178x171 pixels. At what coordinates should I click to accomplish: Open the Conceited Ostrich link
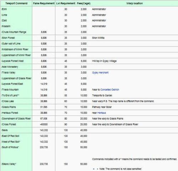click(x=110, y=90)
